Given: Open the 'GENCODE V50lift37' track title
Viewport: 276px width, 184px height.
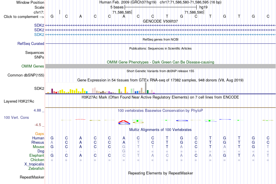Looking at the screenshot, I should coord(160,21).
